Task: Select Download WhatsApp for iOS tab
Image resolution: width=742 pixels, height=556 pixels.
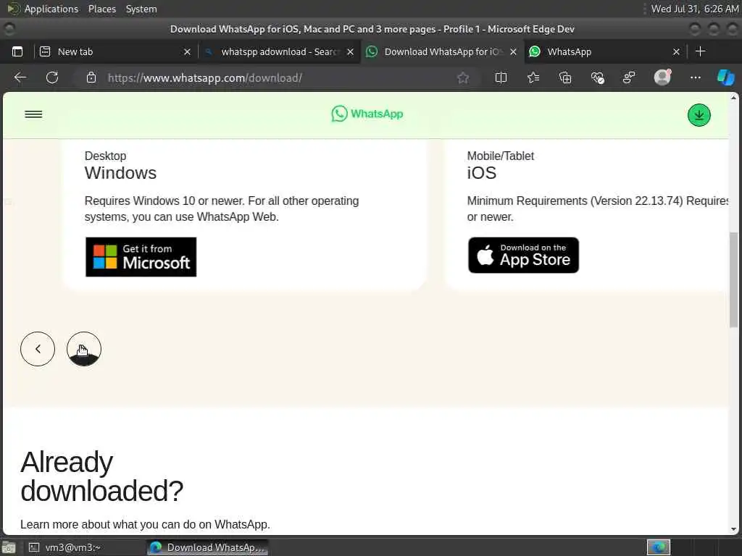Action: click(442, 51)
